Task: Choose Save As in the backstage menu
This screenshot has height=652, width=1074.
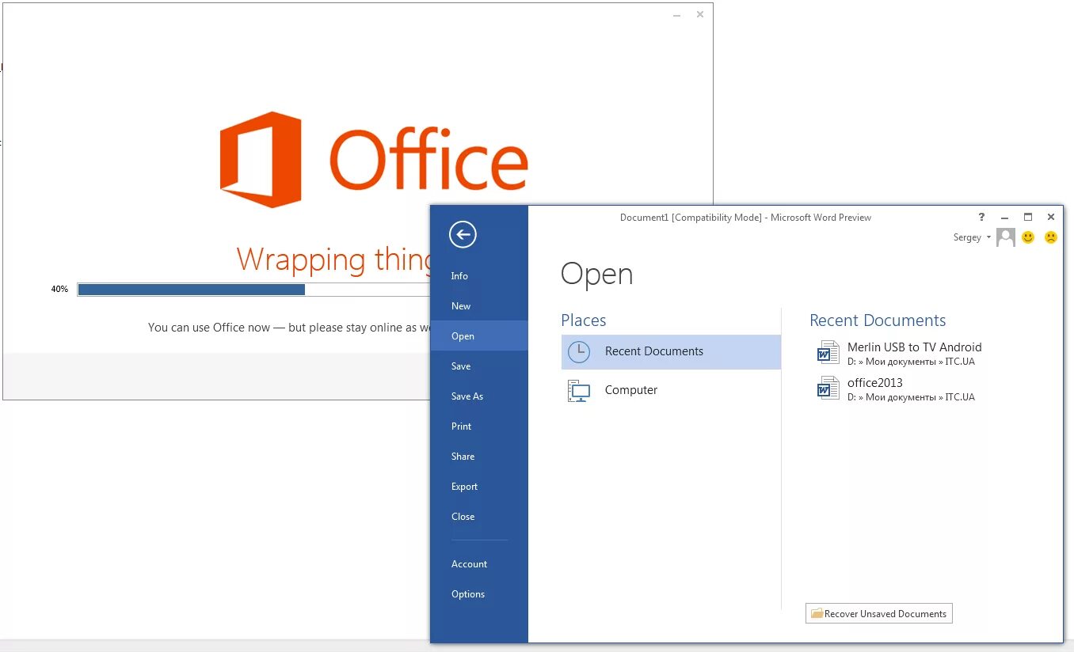Action: coord(479,396)
